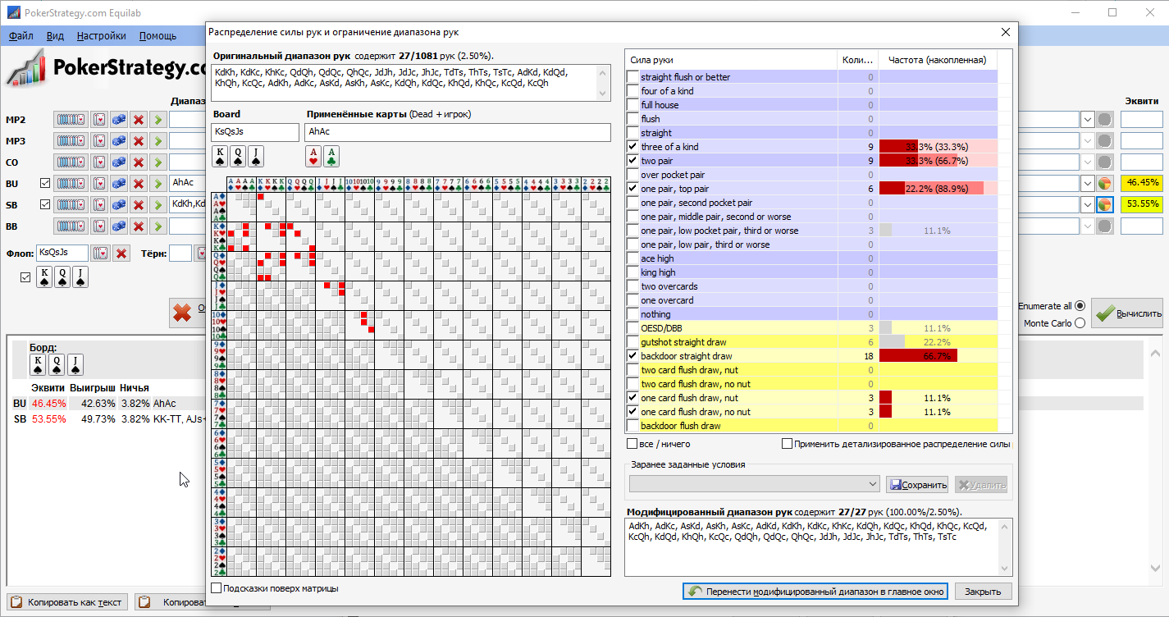
Task: Clear the flop with red X icon
Action: pos(121,254)
